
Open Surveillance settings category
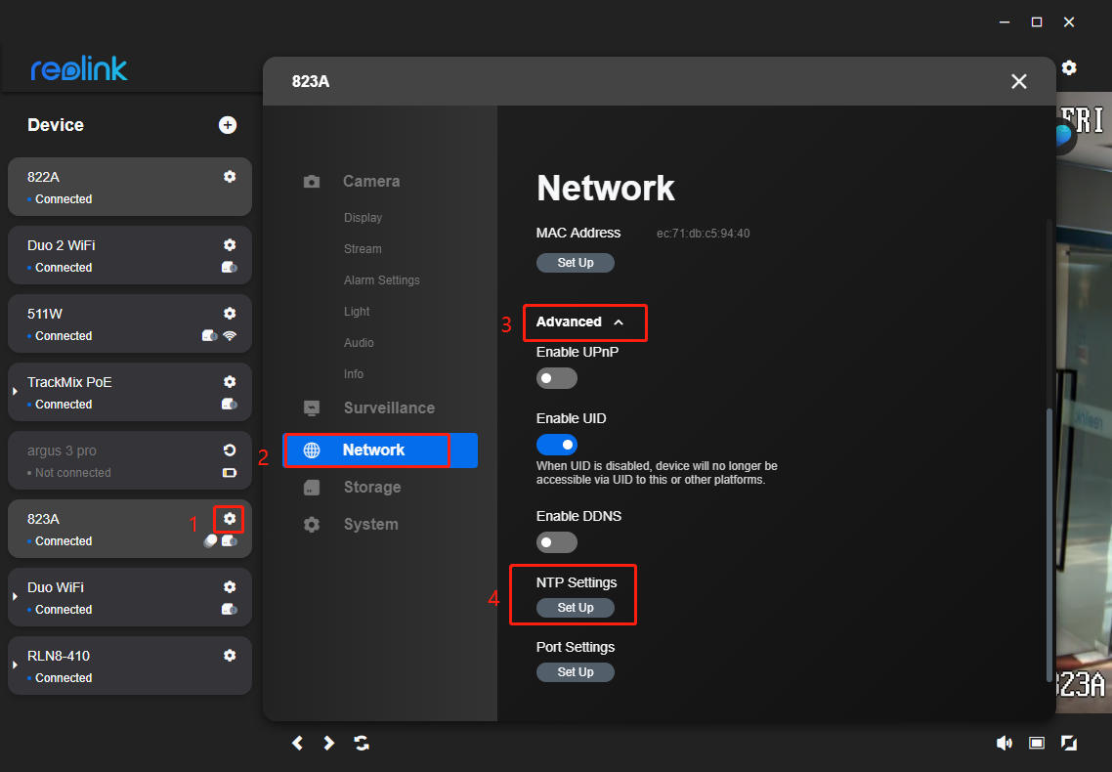pyautogui.click(x=369, y=408)
